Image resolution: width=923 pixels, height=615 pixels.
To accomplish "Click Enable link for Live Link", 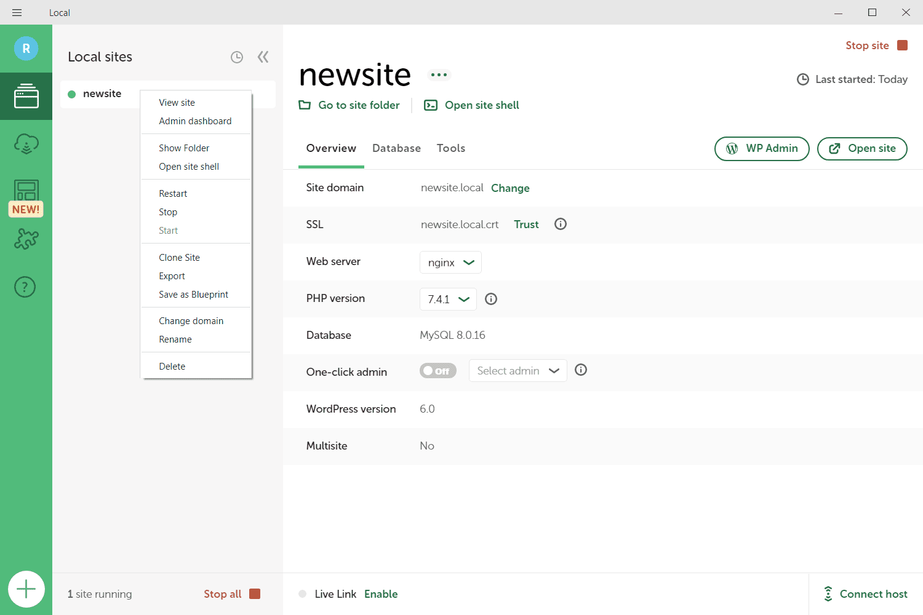I will point(381,594).
